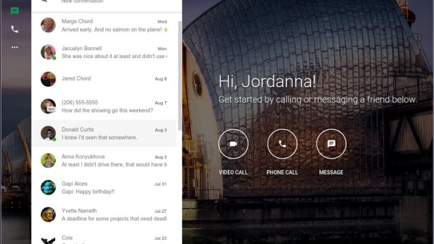This screenshot has width=434, height=244.
Task: Click the 'Wed' timestamp on Marge Chord
Action: (162, 22)
